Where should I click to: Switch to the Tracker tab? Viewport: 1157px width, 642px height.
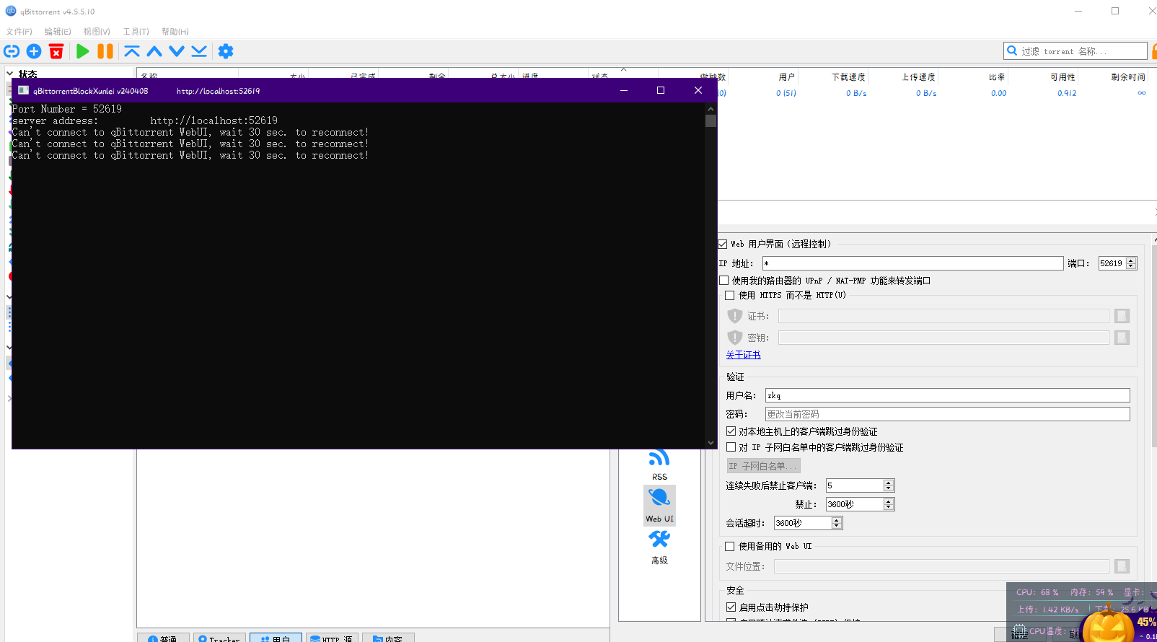tap(219, 638)
